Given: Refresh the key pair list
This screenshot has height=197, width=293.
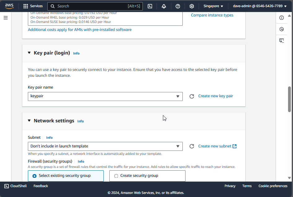Looking at the screenshot, I should coord(192,96).
